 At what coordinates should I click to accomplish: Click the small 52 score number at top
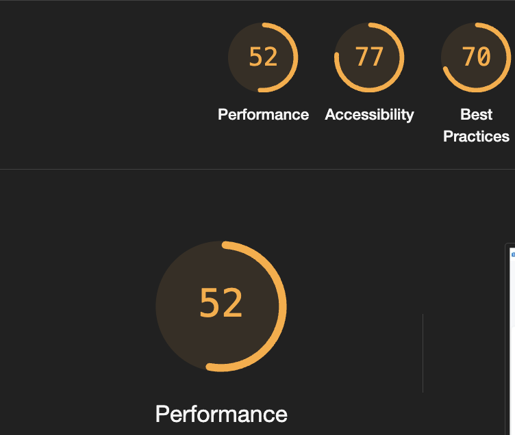(x=263, y=57)
